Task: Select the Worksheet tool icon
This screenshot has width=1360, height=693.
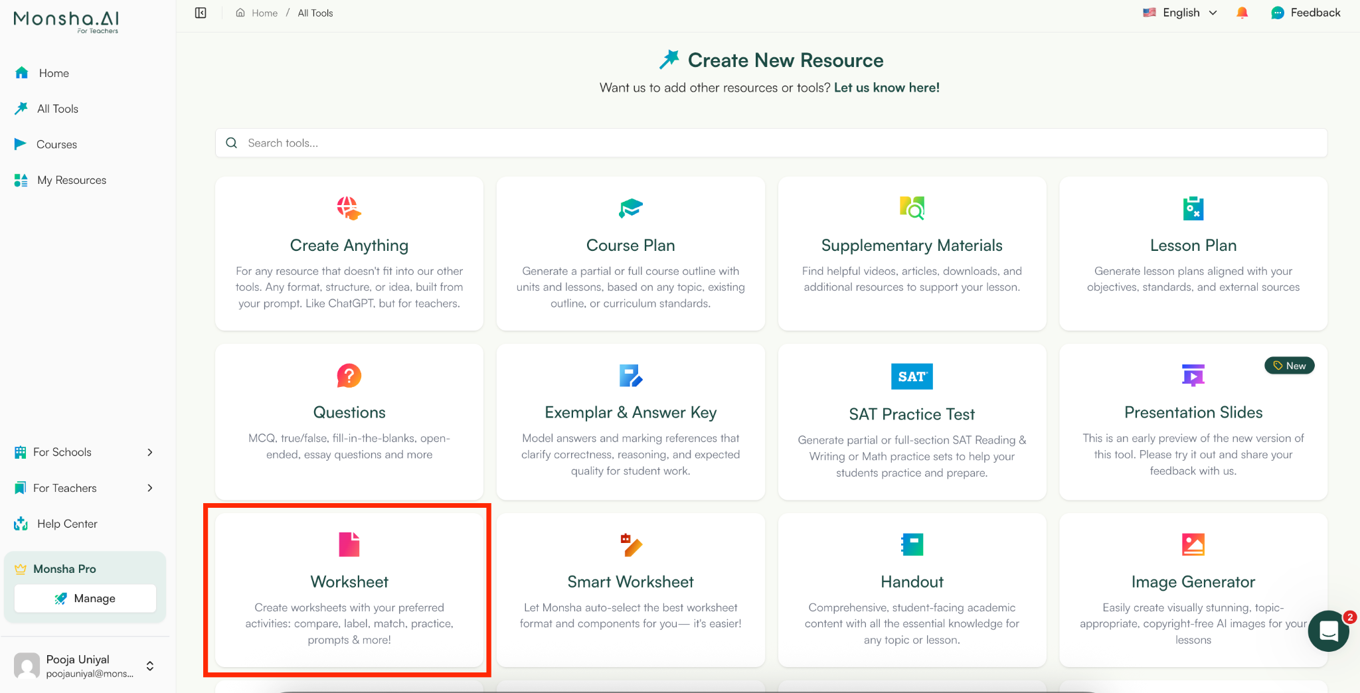Action: point(349,544)
